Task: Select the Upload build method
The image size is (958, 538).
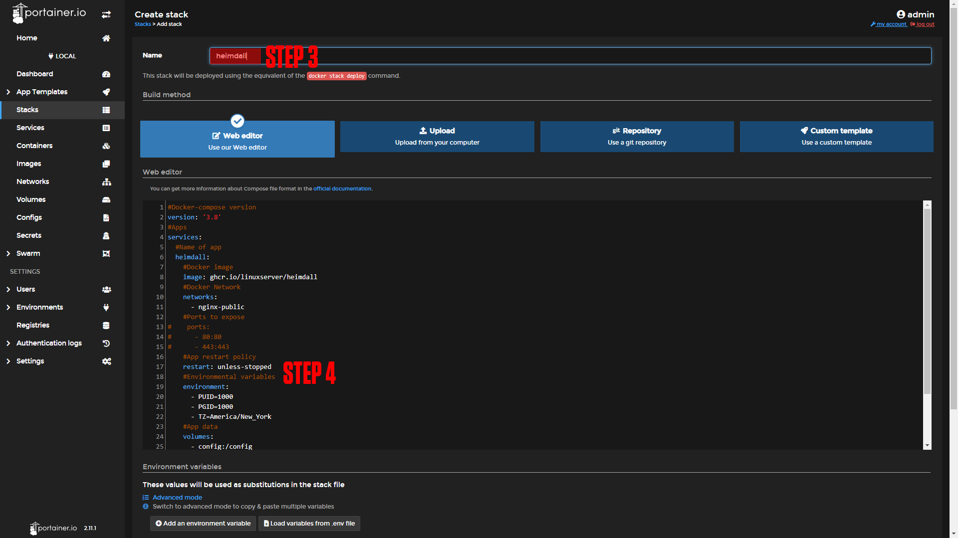Action: click(437, 137)
